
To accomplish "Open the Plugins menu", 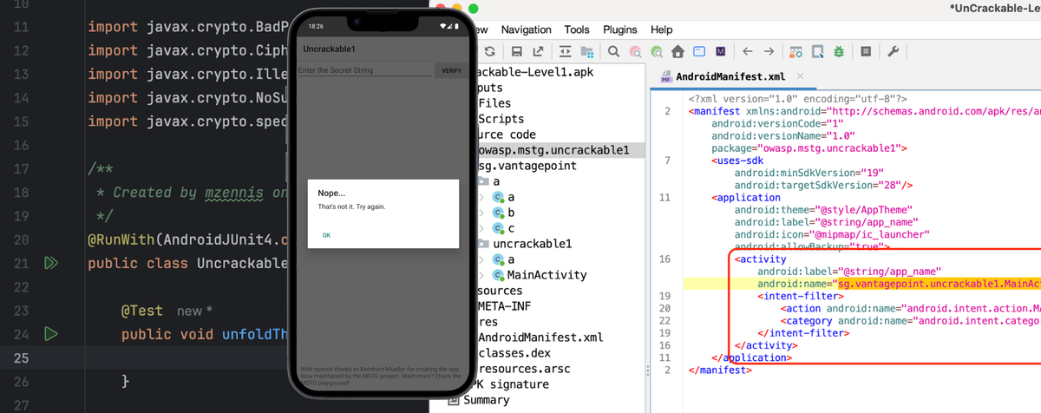I will [x=620, y=29].
